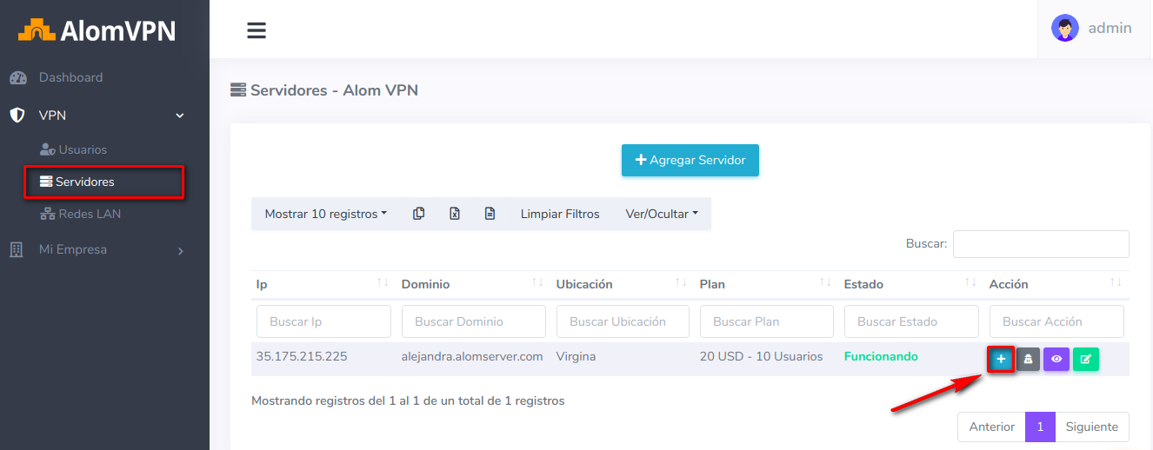The width and height of the screenshot is (1153, 450).
Task: Toggle the sidebar with the hamburger icon
Action: [256, 30]
